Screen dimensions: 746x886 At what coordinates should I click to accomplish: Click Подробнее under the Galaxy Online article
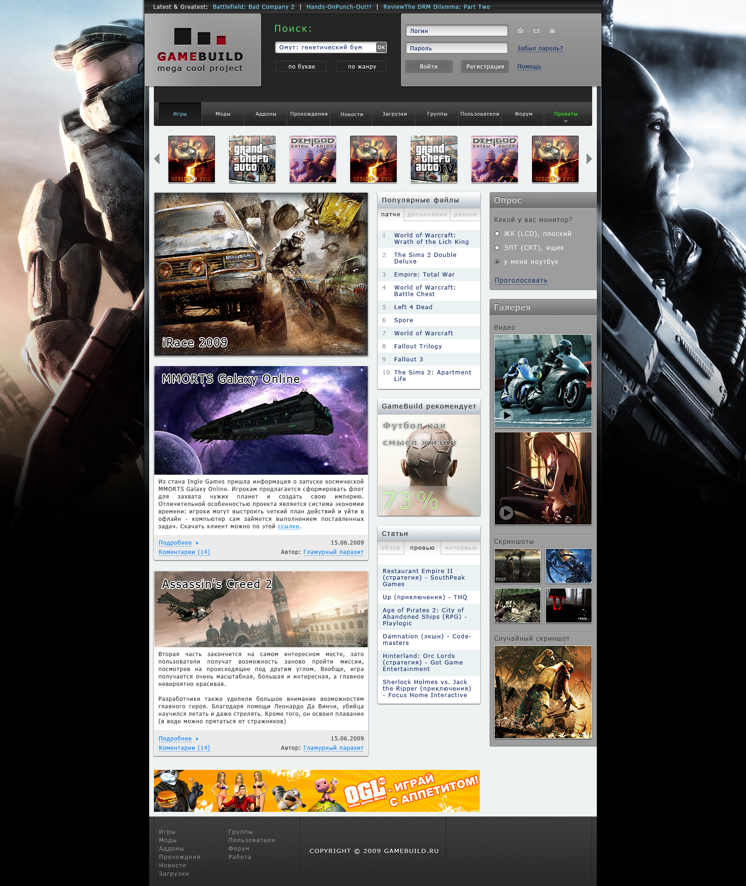click(x=175, y=543)
